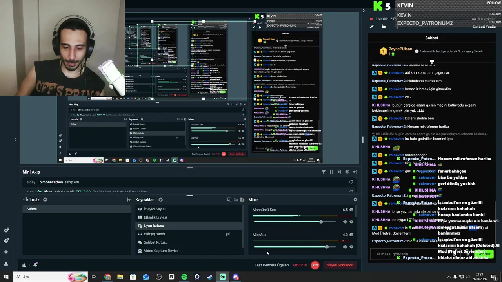This screenshot has height=282, width=502.
Task: Show the hidden Bahşiş Bandı source
Action: pyautogui.click(x=227, y=234)
